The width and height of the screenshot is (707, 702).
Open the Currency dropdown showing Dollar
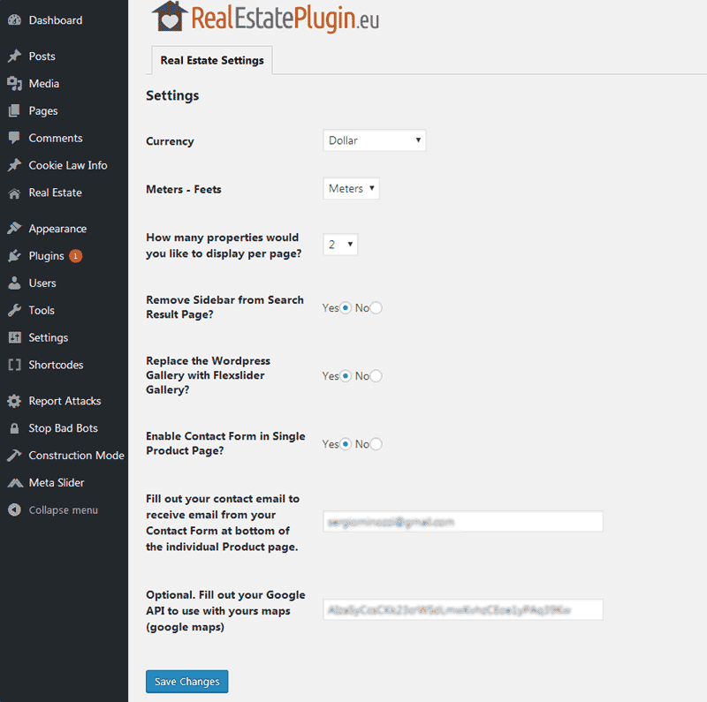click(x=375, y=140)
